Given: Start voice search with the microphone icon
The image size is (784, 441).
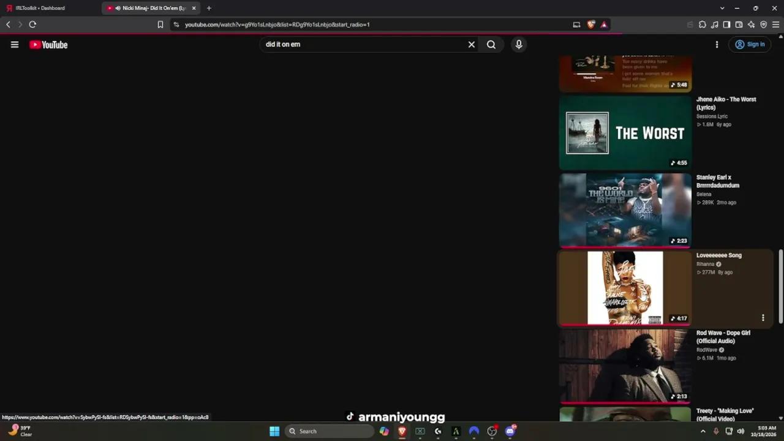Looking at the screenshot, I should pos(519,44).
